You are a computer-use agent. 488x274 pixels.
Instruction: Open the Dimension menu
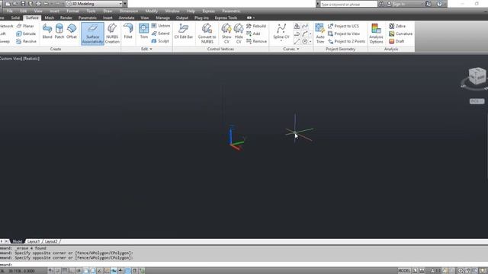[x=129, y=11]
